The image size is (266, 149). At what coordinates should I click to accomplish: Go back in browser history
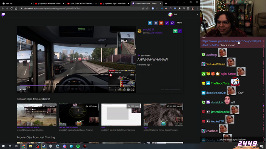[3, 8]
